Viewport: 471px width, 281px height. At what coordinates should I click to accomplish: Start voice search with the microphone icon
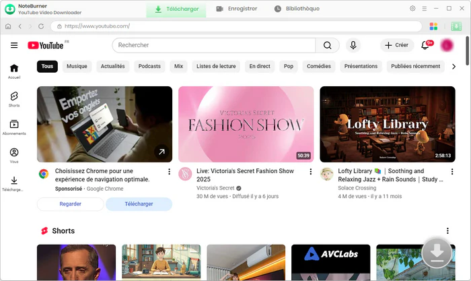353,45
